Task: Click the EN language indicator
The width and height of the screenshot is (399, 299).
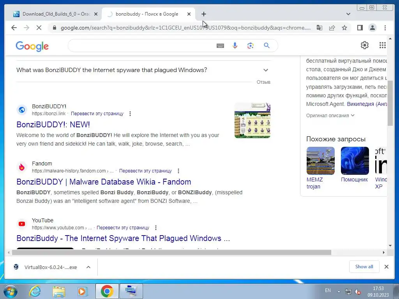Action: (328, 290)
